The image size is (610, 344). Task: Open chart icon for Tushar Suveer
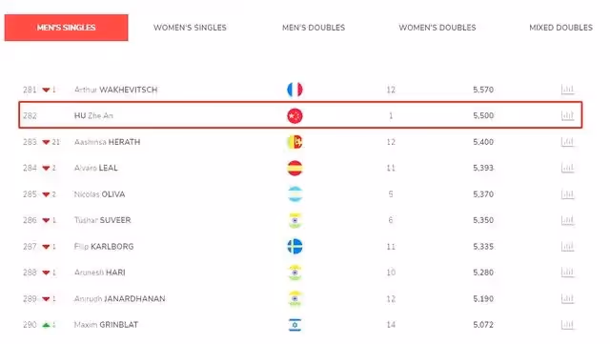[x=567, y=220]
